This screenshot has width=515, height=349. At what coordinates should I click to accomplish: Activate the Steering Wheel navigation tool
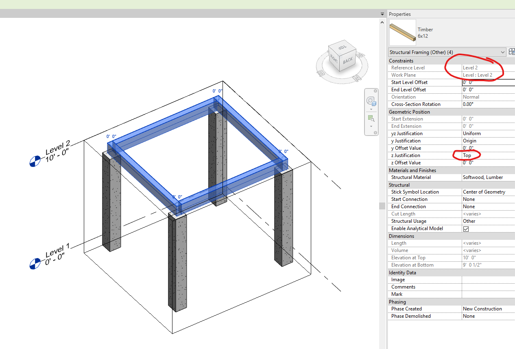pos(371,101)
